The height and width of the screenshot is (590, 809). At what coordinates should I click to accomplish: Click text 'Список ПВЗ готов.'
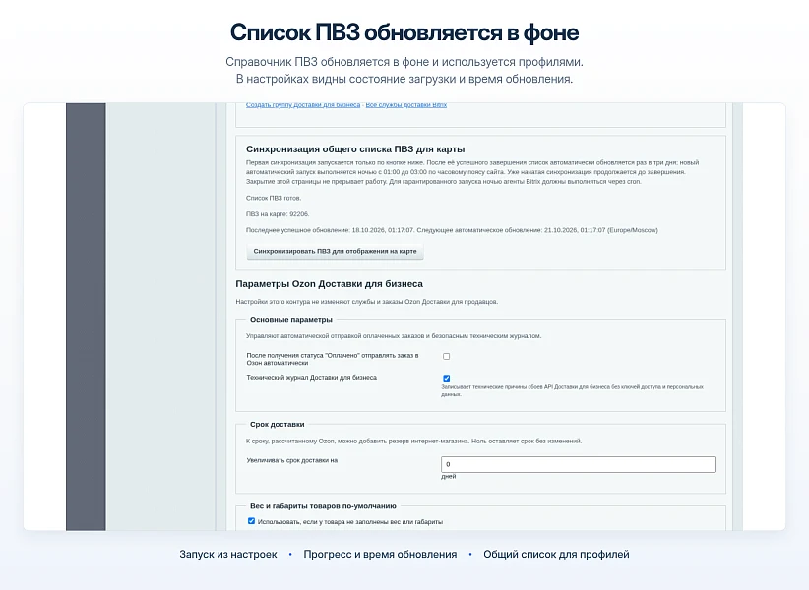[274, 198]
